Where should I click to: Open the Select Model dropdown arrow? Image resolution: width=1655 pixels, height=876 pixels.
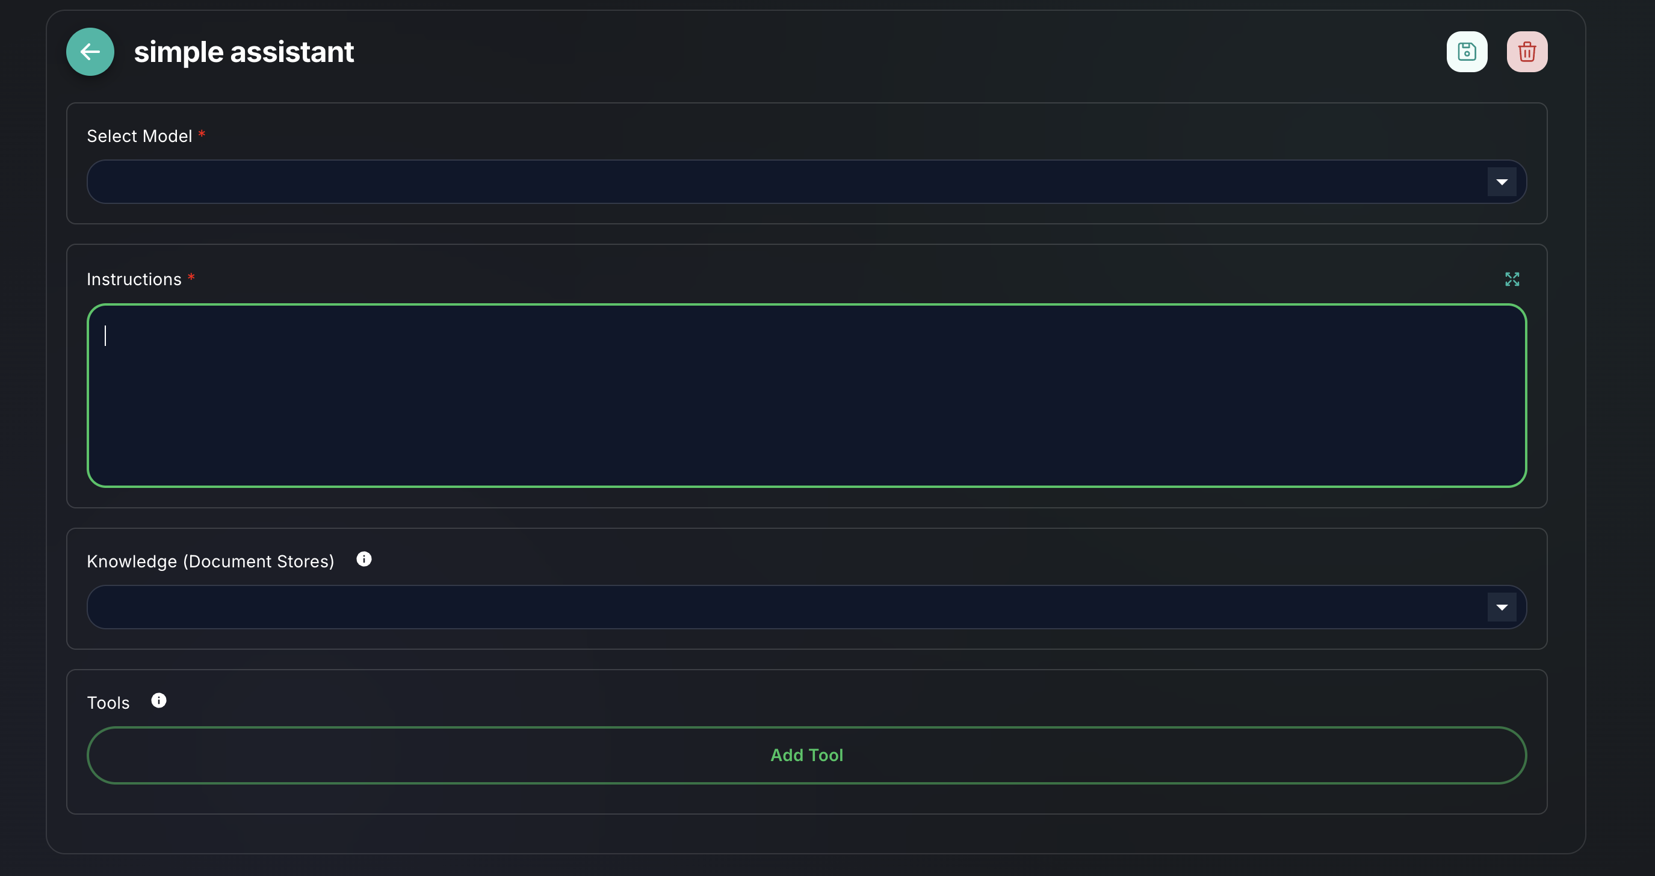coord(1502,182)
